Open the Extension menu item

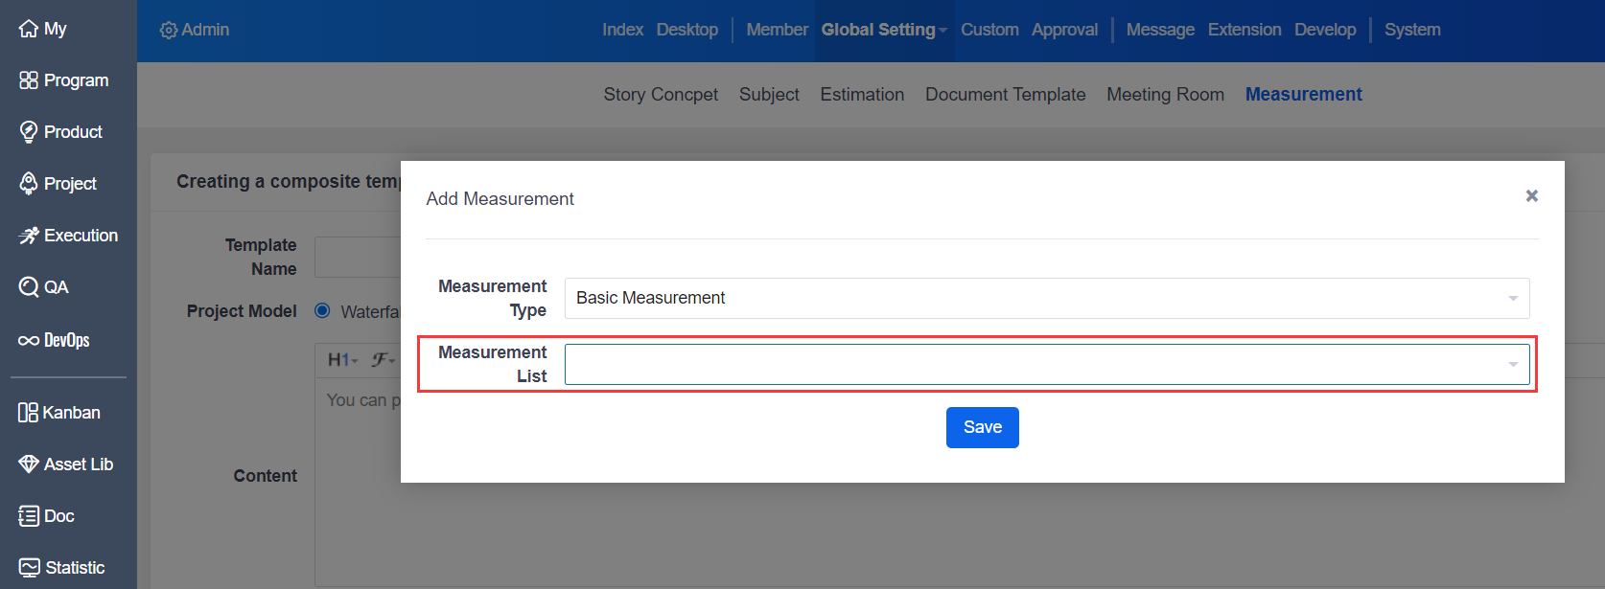coord(1244,30)
